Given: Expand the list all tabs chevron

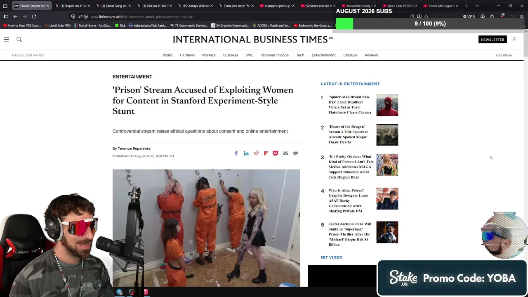Looking at the screenshot, I should pyautogui.click(x=477, y=6).
